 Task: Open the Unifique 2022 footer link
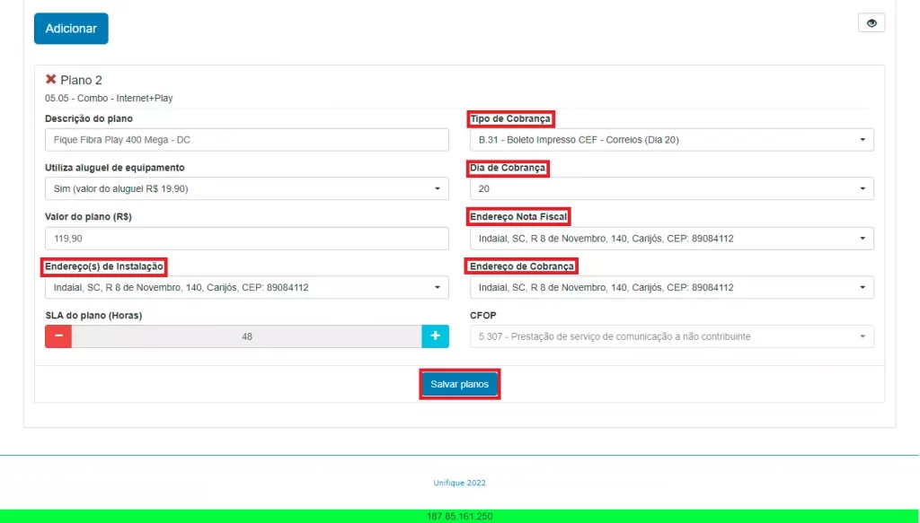[459, 483]
